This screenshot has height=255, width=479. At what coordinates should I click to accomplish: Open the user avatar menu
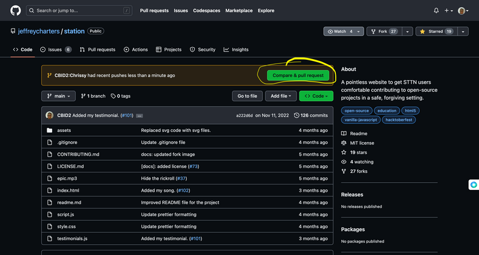[463, 11]
